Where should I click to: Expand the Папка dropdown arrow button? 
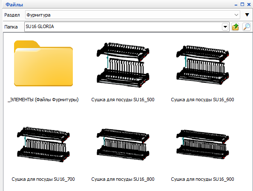coord(225,27)
